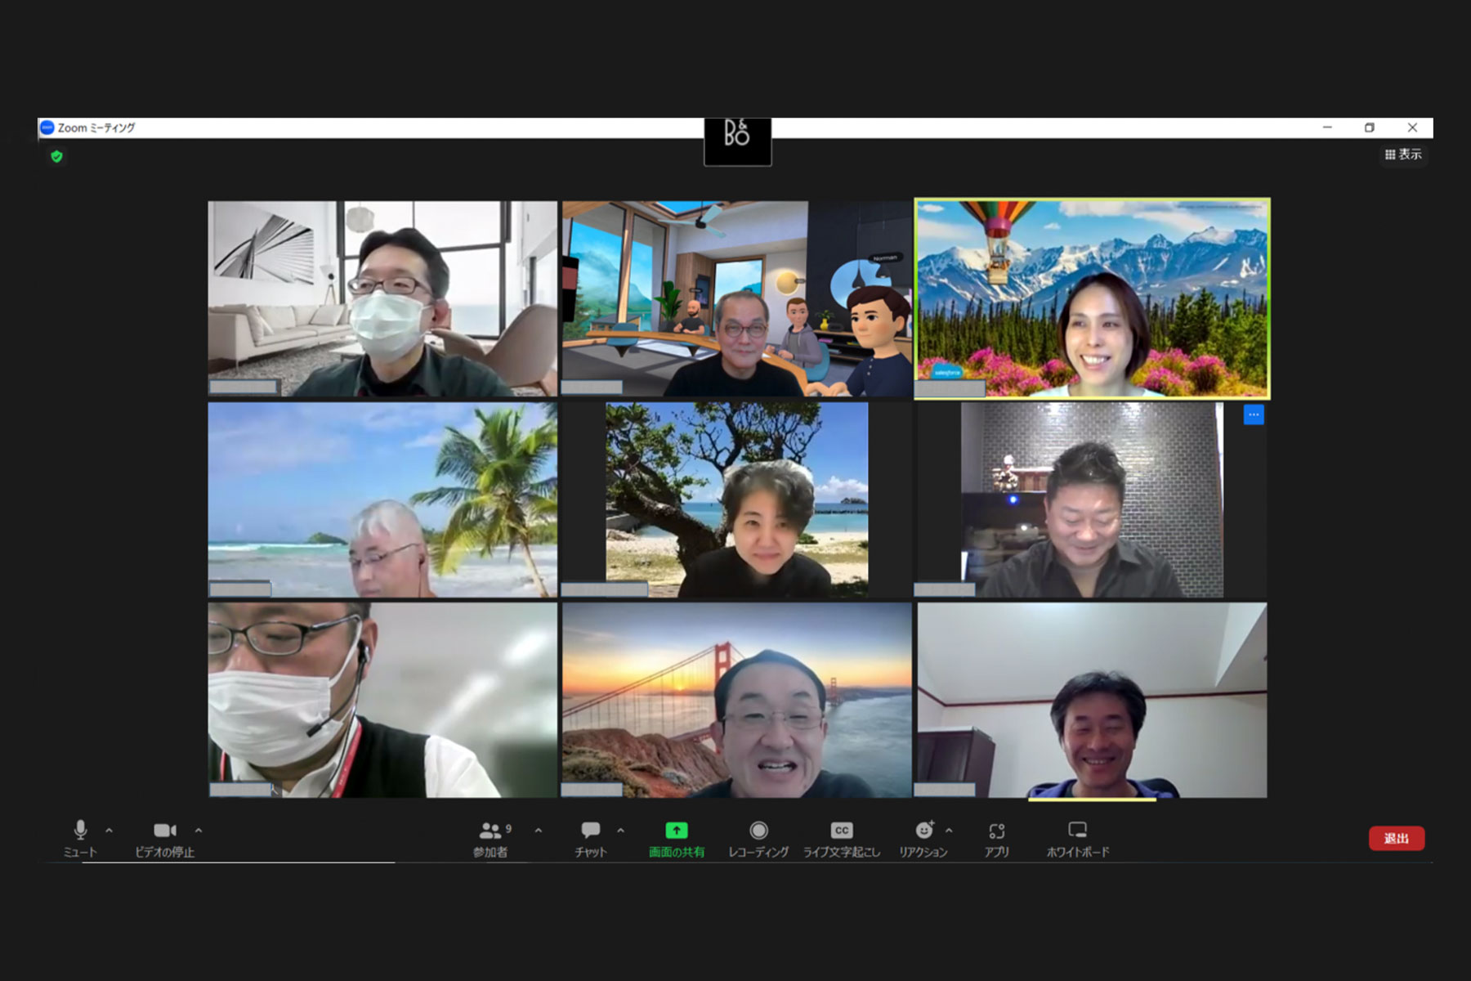Select the hot air balloon background participant tile
This screenshot has width=1471, height=981.
tap(1092, 298)
